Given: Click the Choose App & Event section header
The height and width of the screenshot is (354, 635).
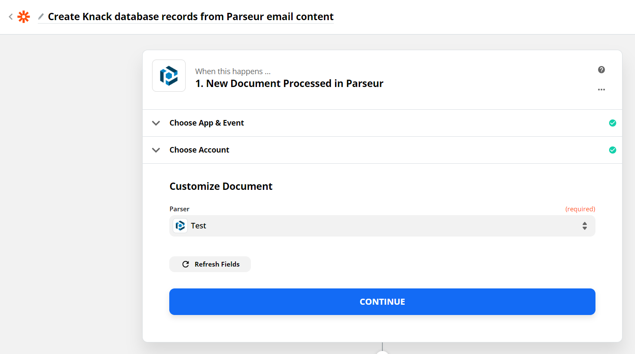Looking at the screenshot, I should click(x=207, y=123).
